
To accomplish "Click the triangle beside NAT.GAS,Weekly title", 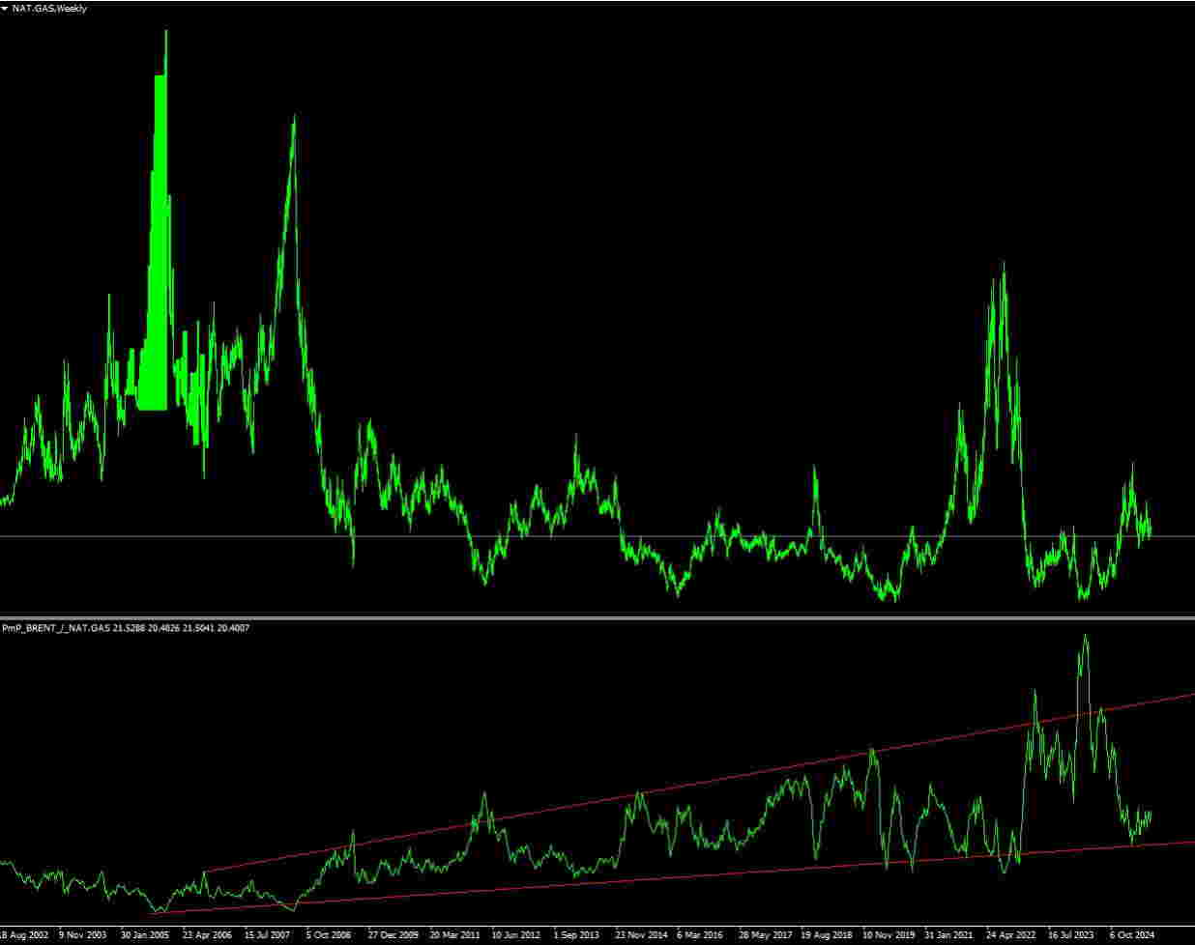I will pyautogui.click(x=5, y=8).
